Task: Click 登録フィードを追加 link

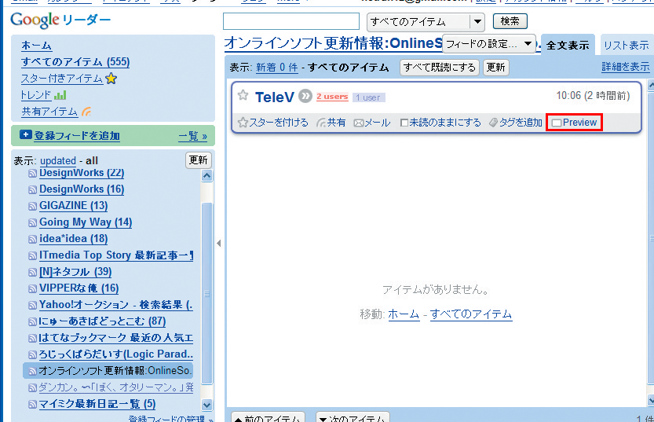Action: (x=77, y=136)
